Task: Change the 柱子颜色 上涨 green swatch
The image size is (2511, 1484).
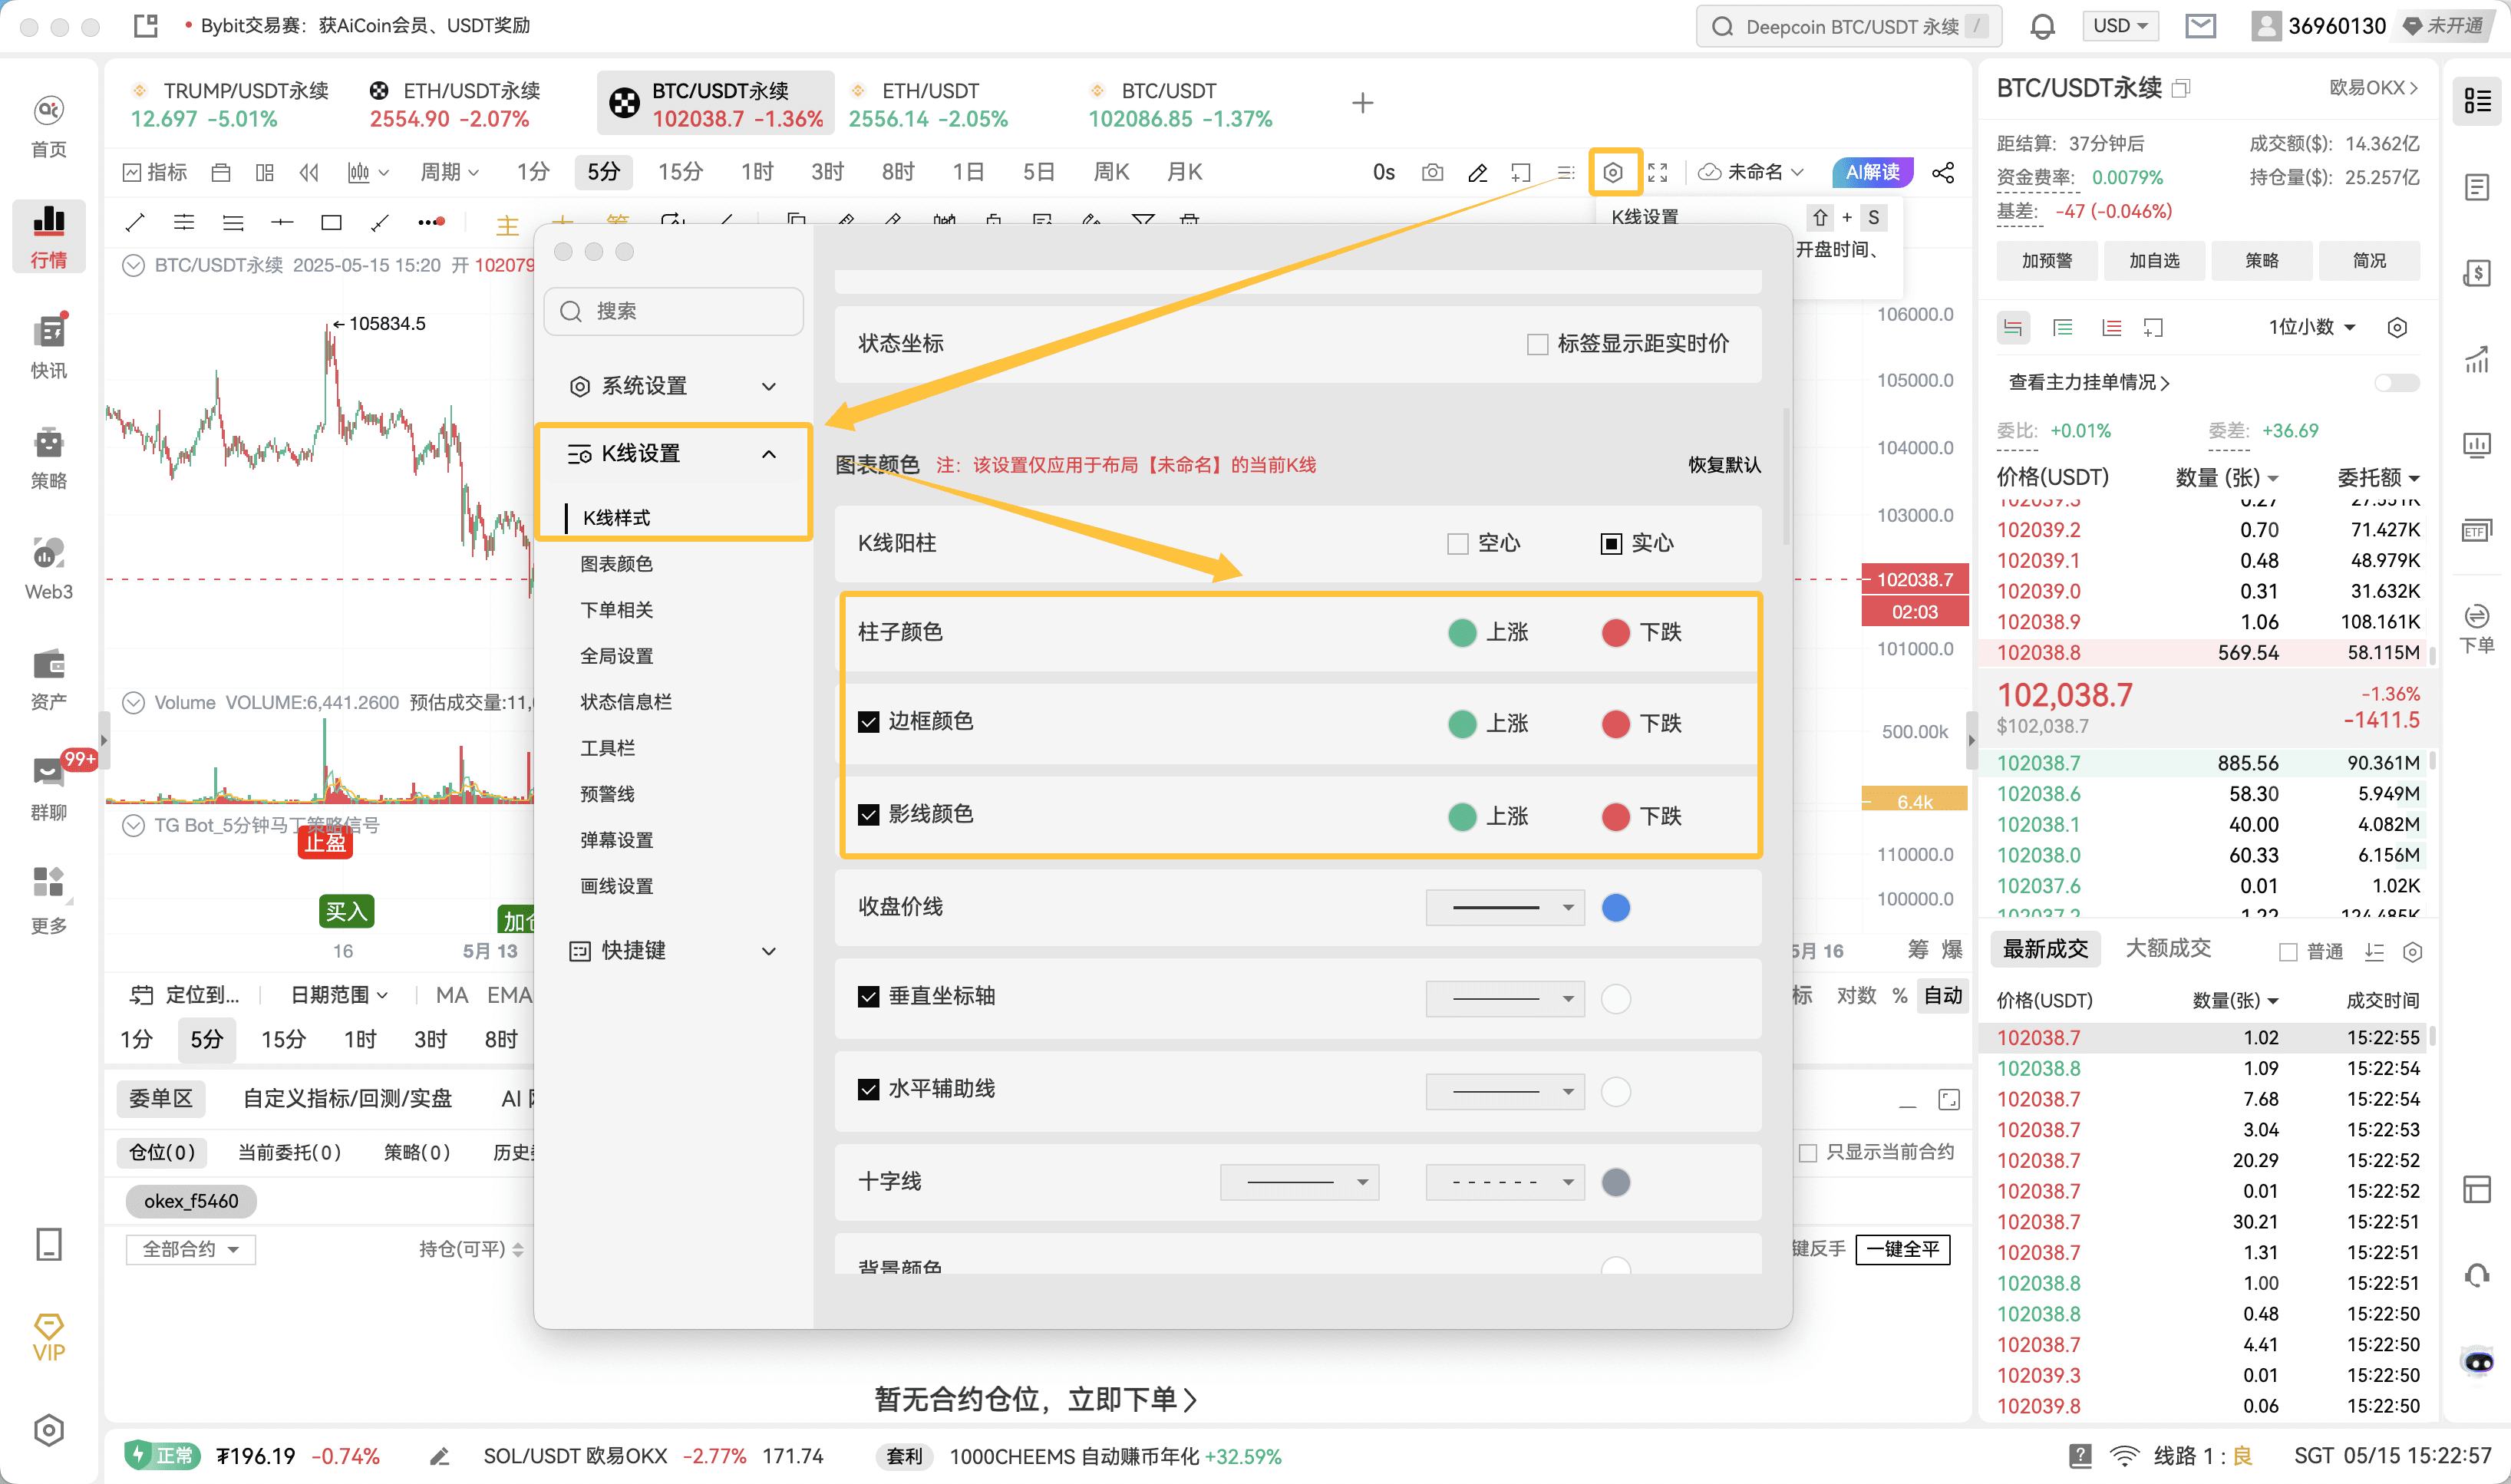Action: click(x=1461, y=632)
